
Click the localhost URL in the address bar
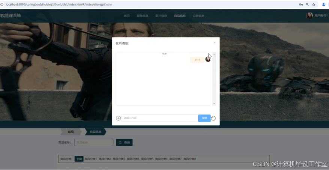tap(59, 4)
